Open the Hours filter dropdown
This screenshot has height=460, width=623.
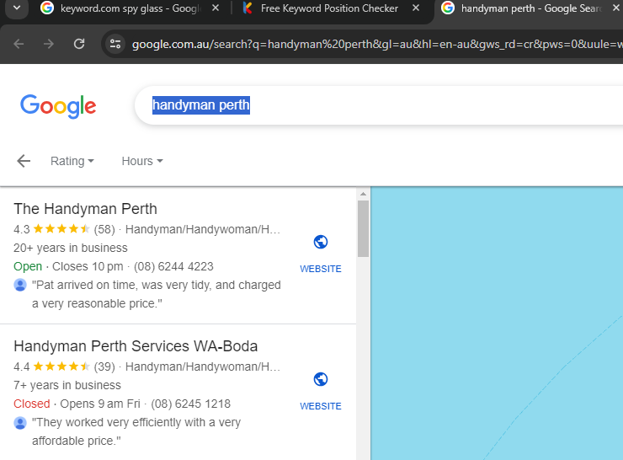(x=142, y=161)
